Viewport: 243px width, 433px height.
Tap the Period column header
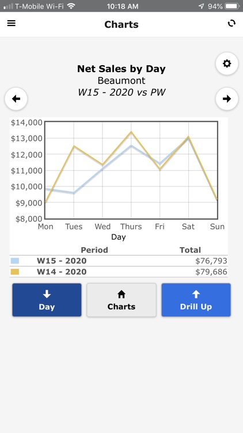coord(94,250)
